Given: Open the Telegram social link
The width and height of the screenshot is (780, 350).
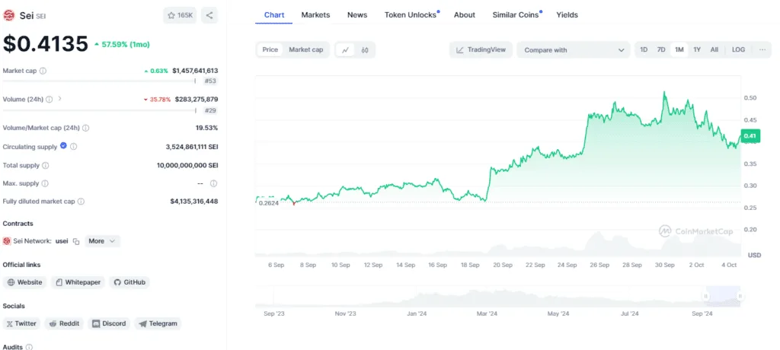Looking at the screenshot, I should tap(158, 323).
